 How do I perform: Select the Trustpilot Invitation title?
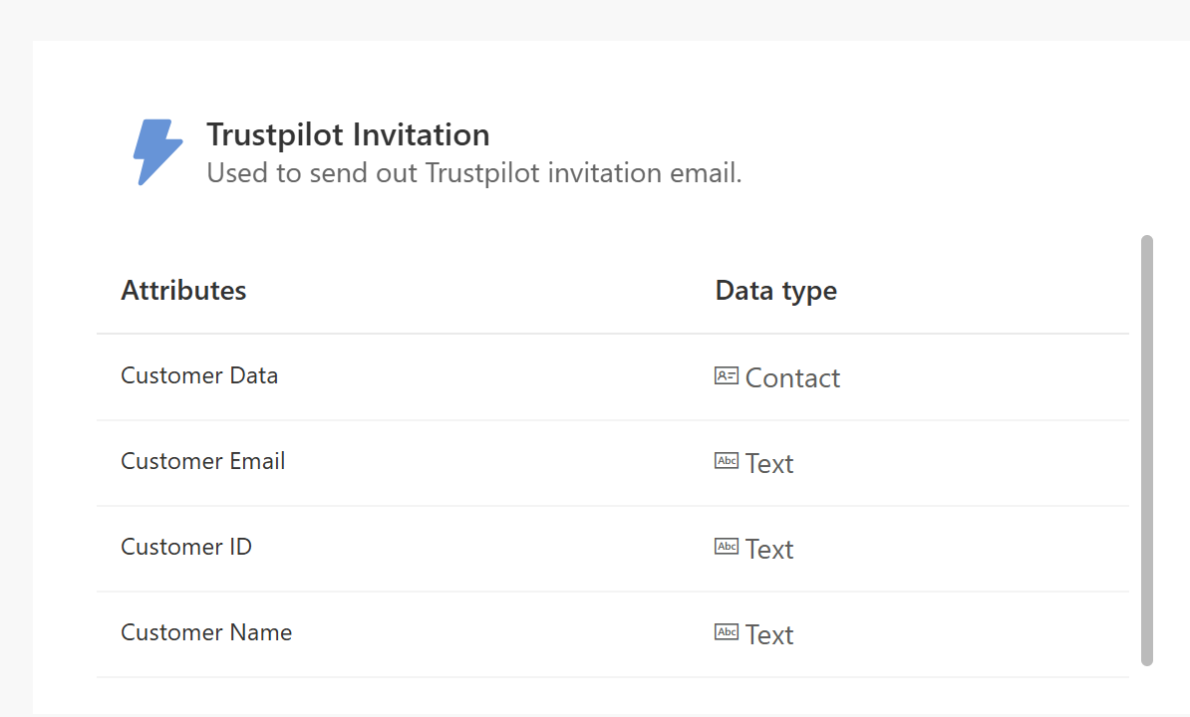(x=348, y=134)
